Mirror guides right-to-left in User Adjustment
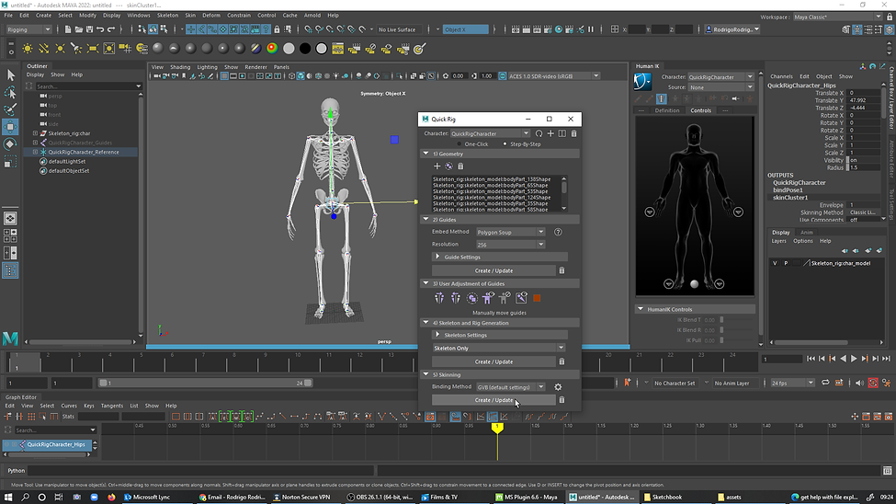The width and height of the screenshot is (896, 504). pyautogui.click(x=456, y=298)
